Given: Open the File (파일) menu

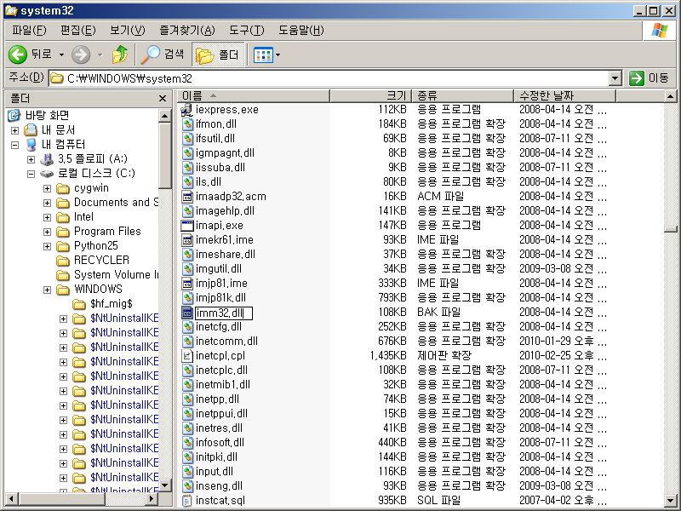Looking at the screenshot, I should point(29,31).
